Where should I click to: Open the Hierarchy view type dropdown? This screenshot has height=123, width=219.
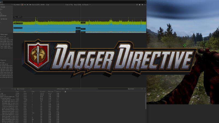(x=6, y=89)
